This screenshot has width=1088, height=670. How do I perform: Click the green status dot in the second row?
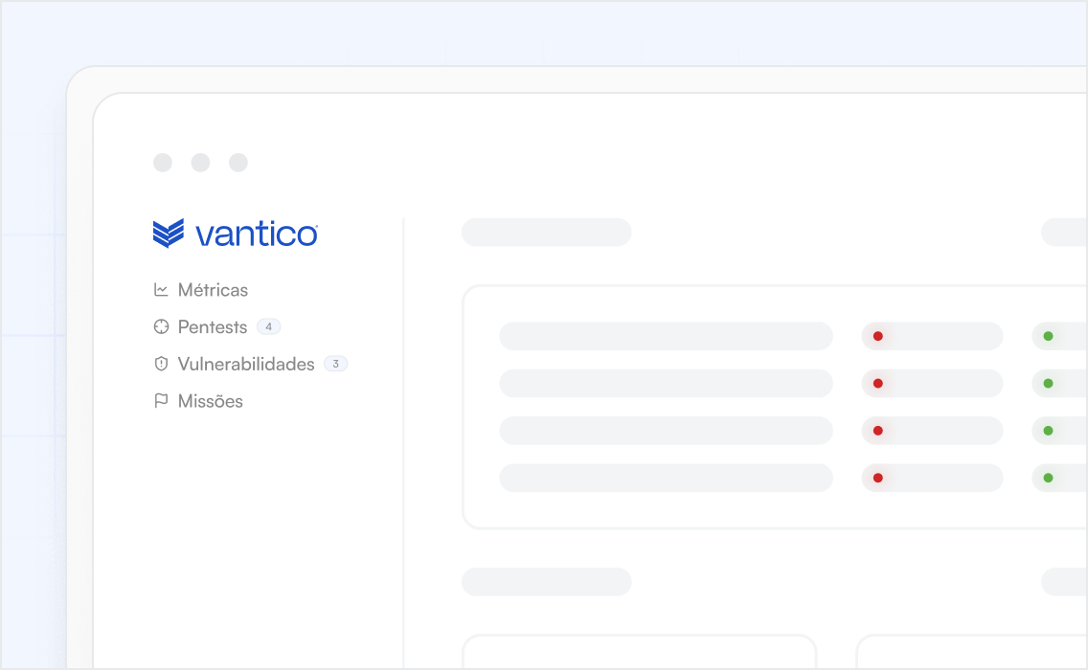pyautogui.click(x=1049, y=383)
